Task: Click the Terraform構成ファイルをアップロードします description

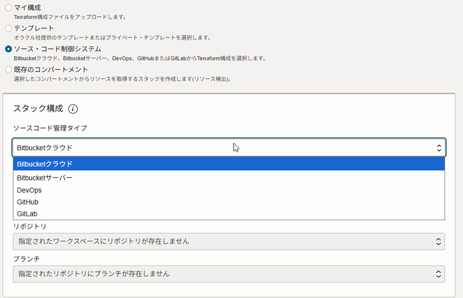Action: (x=70, y=17)
